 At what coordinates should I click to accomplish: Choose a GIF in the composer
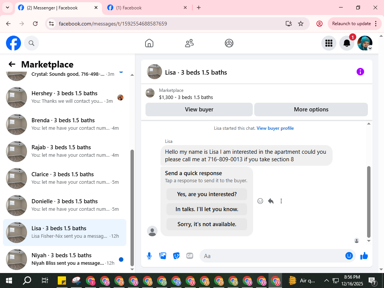(190, 256)
